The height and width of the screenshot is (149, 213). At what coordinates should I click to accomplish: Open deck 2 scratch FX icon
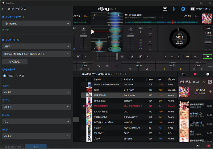(140, 57)
